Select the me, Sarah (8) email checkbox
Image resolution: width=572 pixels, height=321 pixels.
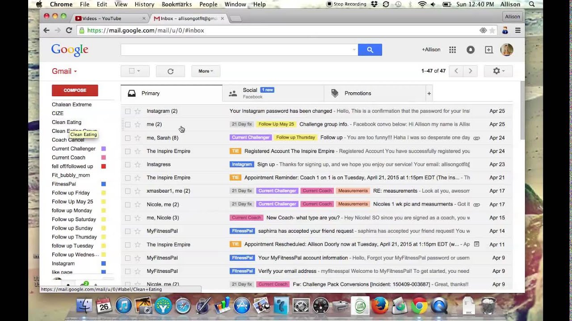(x=128, y=138)
